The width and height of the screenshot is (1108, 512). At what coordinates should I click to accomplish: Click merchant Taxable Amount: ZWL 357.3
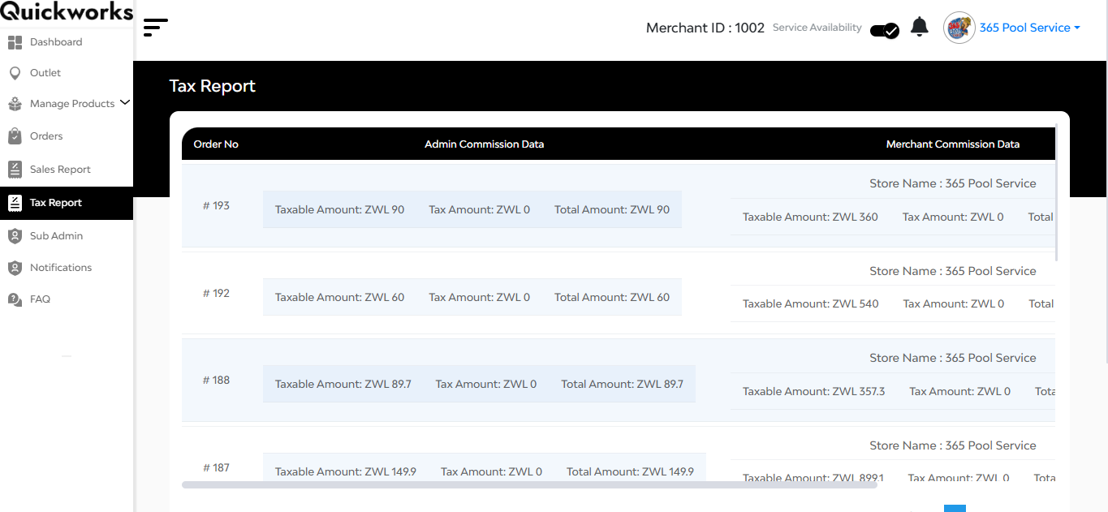(x=814, y=391)
